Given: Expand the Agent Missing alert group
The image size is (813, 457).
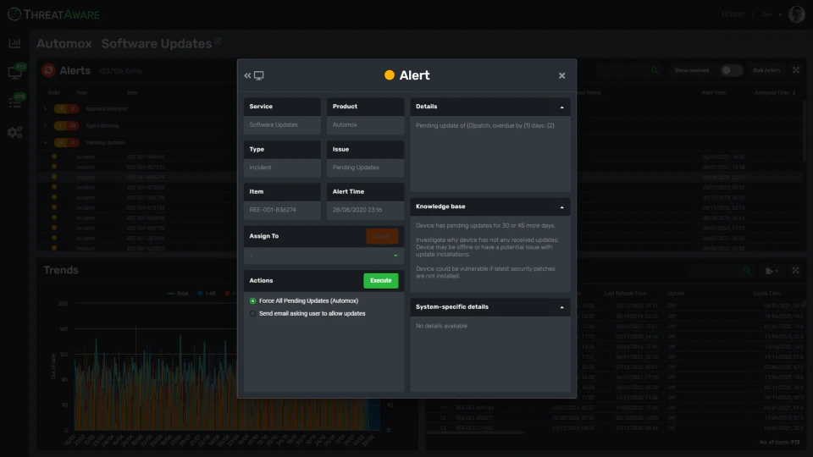Looking at the screenshot, I should [46, 126].
